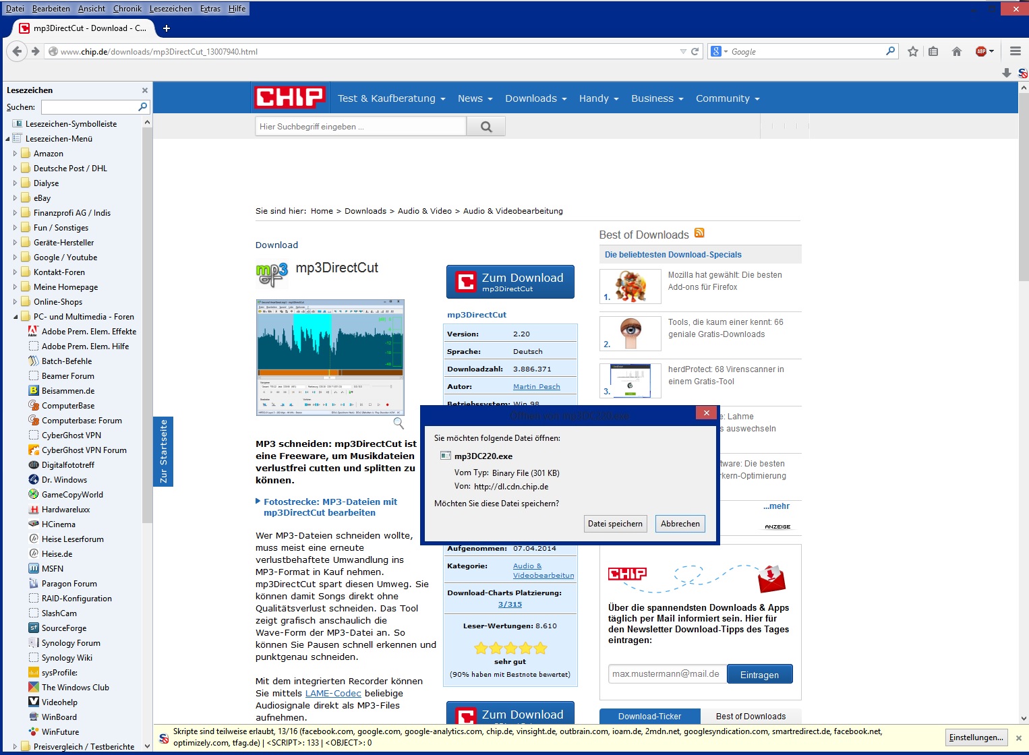Open the mp3DirectCut screenshot thumbnail
Screen dimensions: 1029x755
(x=330, y=357)
